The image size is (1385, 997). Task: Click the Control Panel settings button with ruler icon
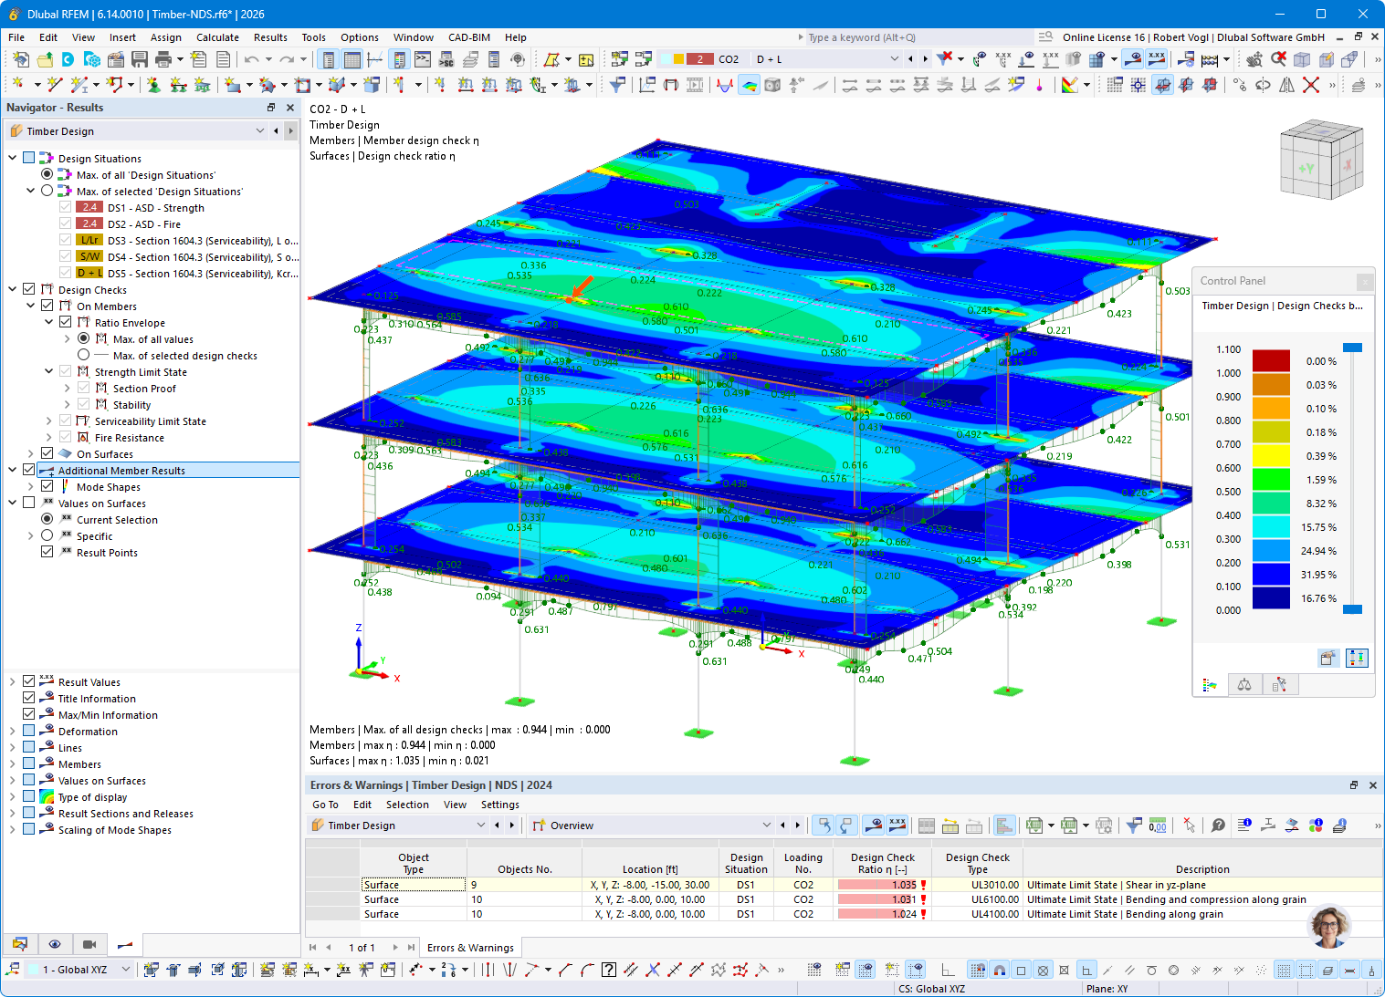1357,658
